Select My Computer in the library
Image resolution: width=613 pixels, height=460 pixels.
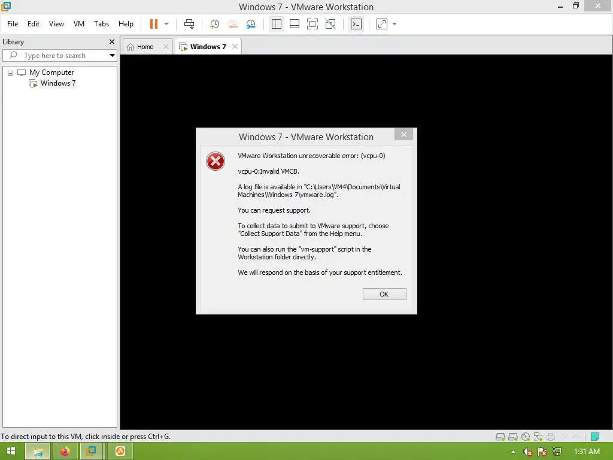pyautogui.click(x=51, y=72)
